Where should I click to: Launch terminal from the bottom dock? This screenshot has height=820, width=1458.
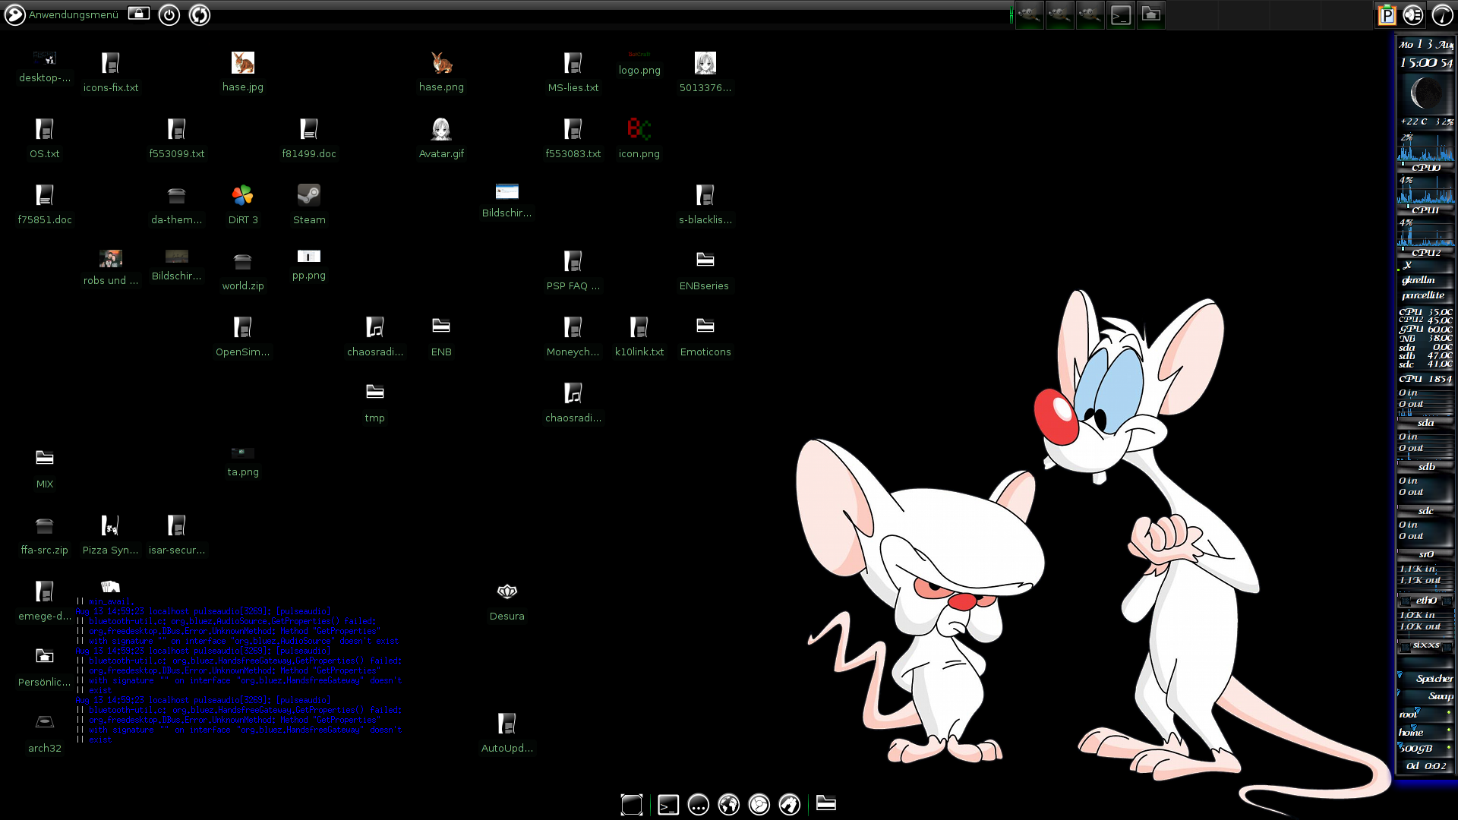click(x=668, y=805)
